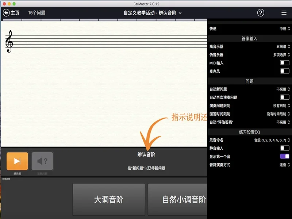292x219 pixels.
Task: Expand the activity title 辨认音阶 chevron
Action: click(x=180, y=13)
